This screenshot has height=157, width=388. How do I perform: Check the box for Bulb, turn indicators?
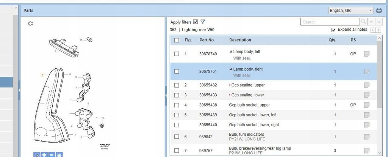coord(177,137)
